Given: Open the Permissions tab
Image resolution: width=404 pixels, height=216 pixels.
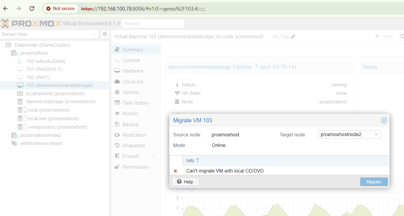Looking at the screenshot, I should (x=136, y=167).
